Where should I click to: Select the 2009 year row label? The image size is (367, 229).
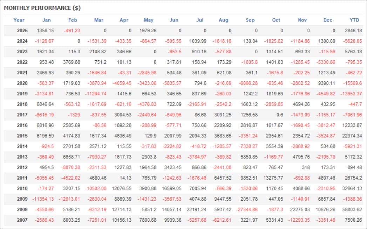click(x=22, y=199)
